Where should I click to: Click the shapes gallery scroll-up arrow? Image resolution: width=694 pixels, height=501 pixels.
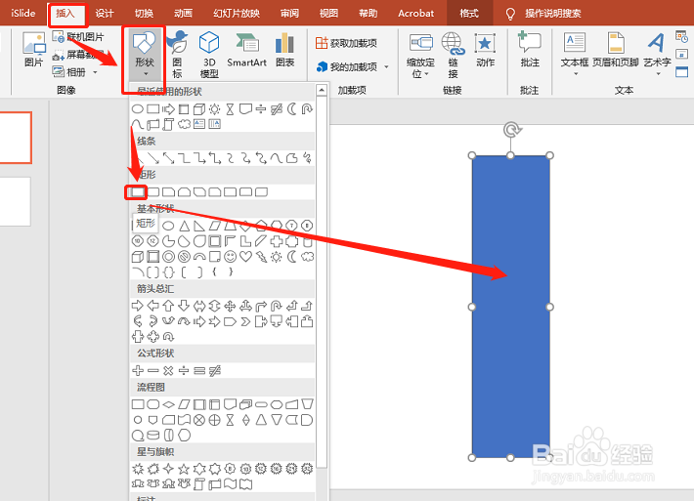click(322, 90)
